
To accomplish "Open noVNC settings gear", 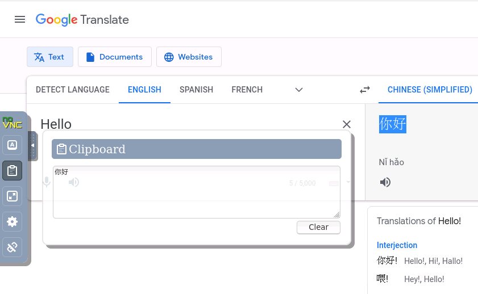I will [12, 221].
